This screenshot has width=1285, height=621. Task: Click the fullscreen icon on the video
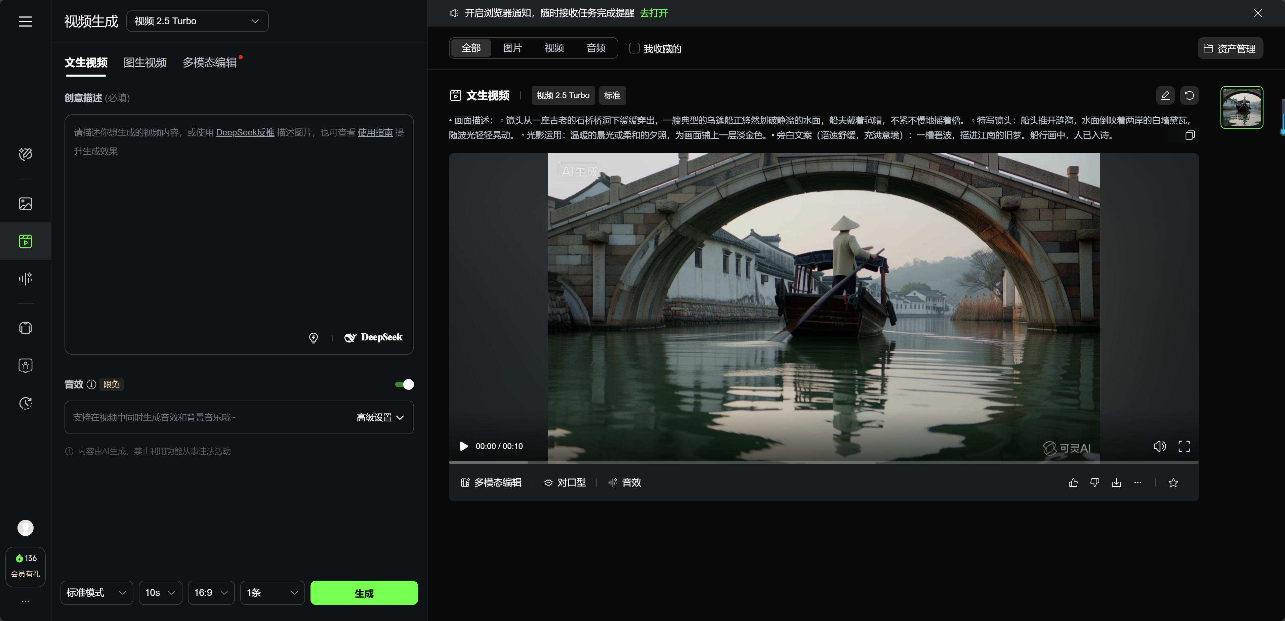[1184, 446]
